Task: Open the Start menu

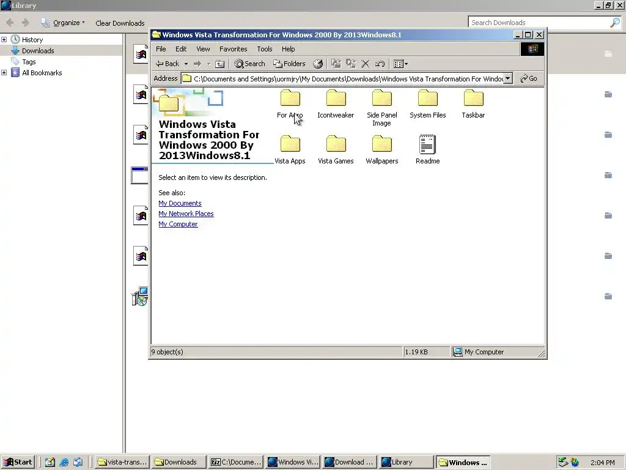Action: pos(18,463)
